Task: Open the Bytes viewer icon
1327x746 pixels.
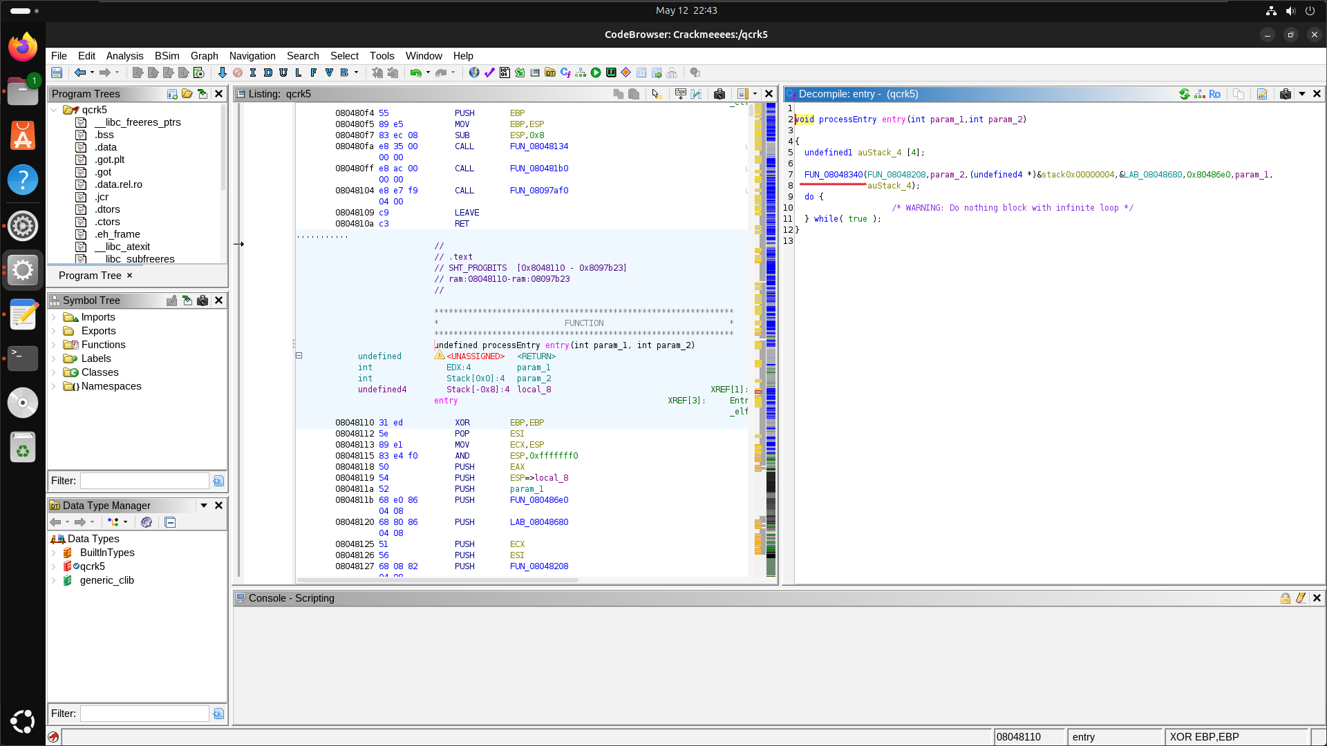Action: (505, 73)
